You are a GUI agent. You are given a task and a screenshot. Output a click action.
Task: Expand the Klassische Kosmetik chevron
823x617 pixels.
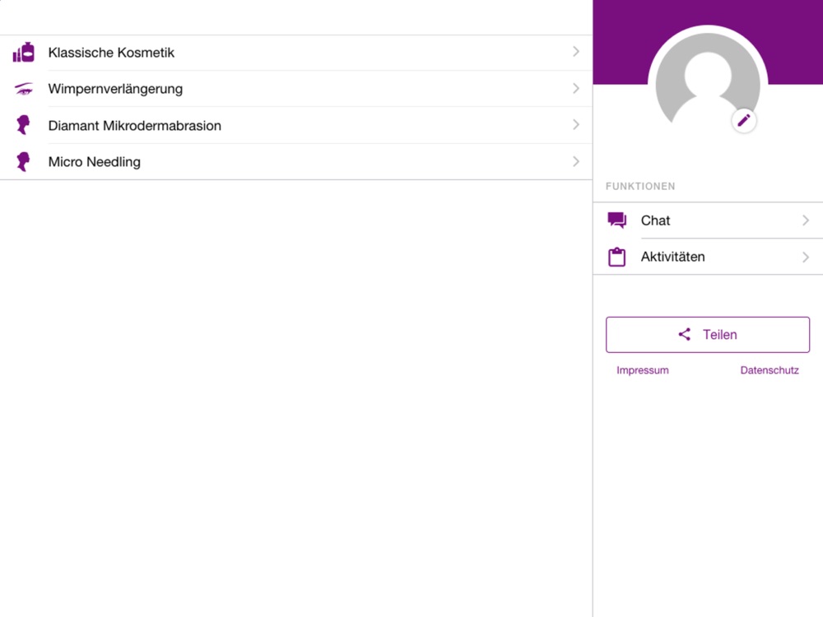tap(576, 51)
